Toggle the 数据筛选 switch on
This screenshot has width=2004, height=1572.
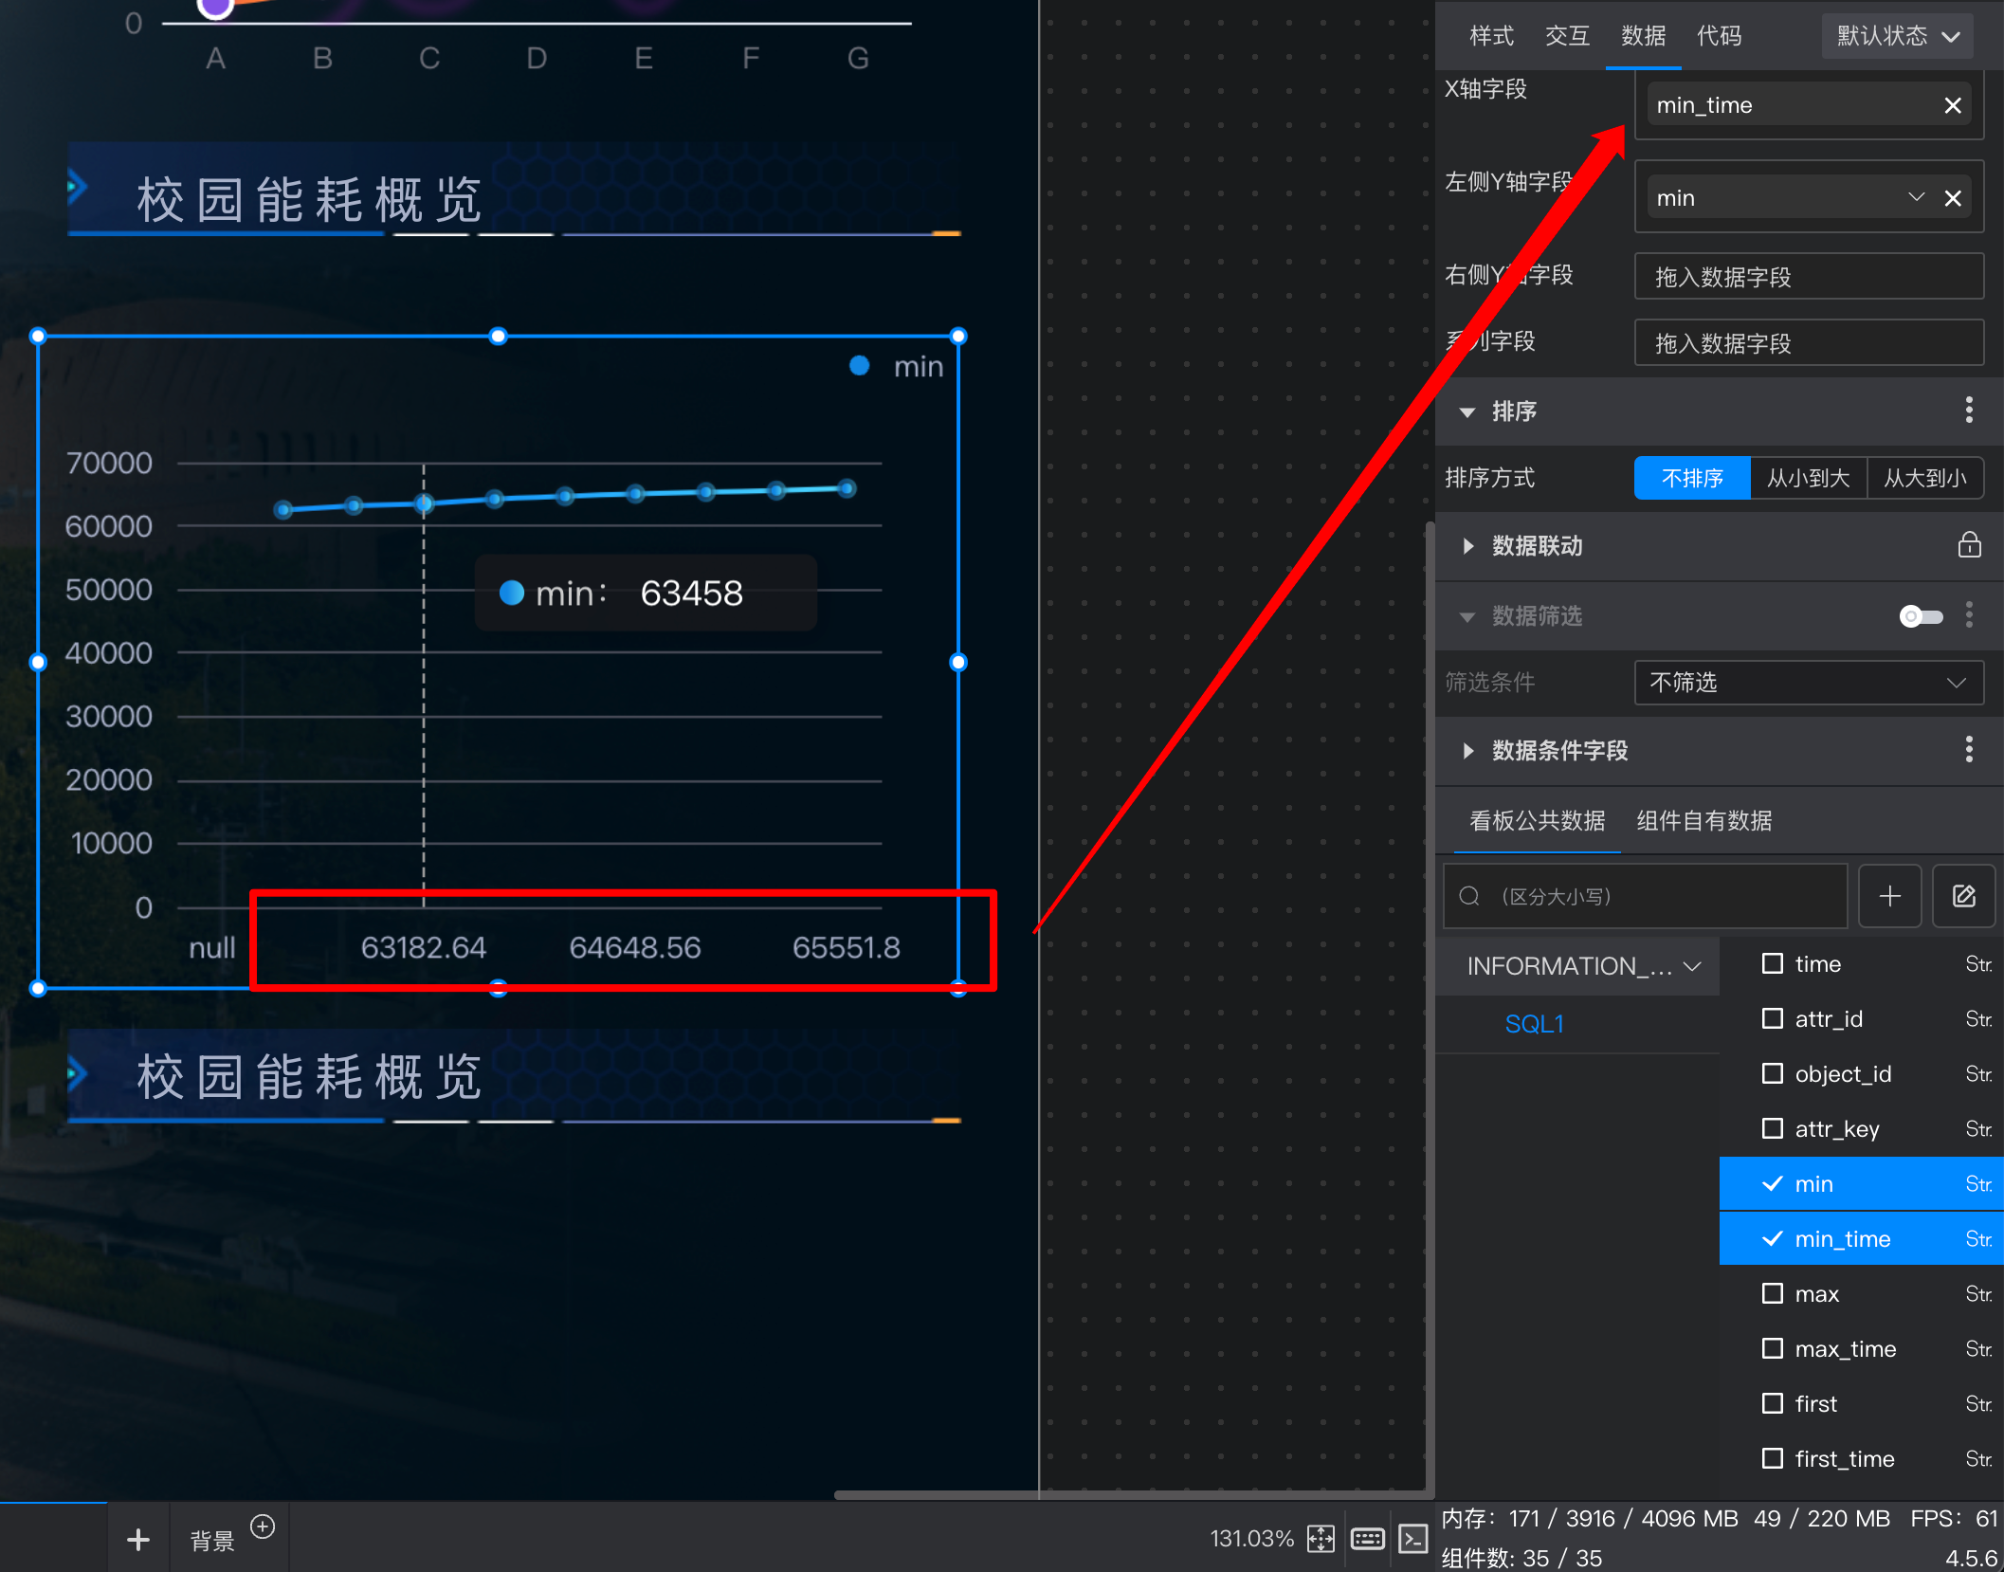(x=1921, y=616)
